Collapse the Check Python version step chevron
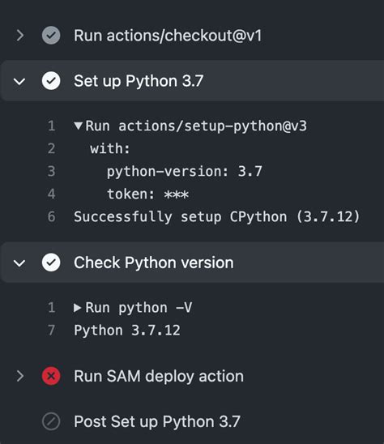Screen dimensions: 384x444 click(19, 263)
